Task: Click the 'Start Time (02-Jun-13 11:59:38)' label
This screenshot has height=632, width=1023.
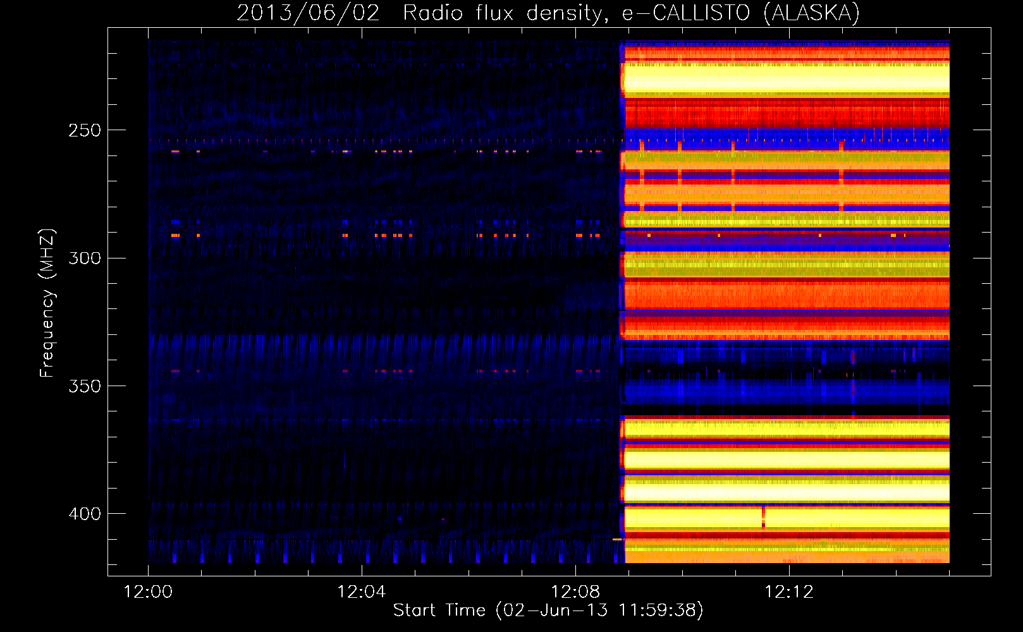Action: [548, 610]
